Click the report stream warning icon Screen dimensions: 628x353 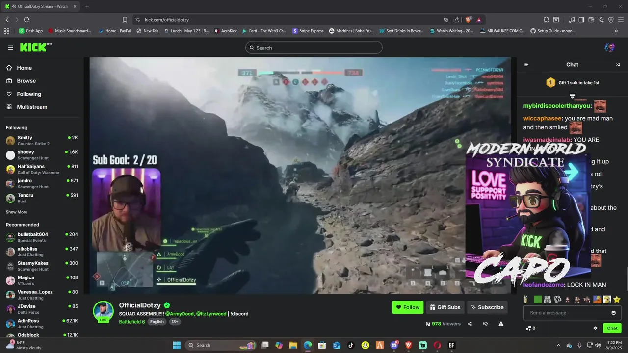pos(501,324)
